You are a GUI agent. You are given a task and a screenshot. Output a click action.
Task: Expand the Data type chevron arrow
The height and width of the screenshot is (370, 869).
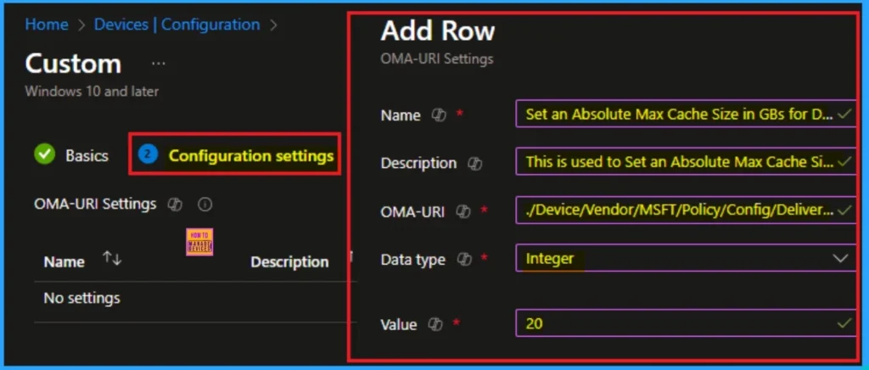click(x=840, y=259)
